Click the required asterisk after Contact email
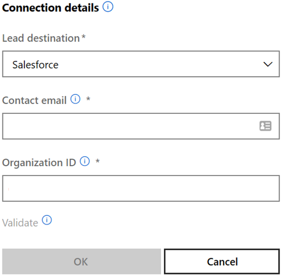 click(x=88, y=99)
